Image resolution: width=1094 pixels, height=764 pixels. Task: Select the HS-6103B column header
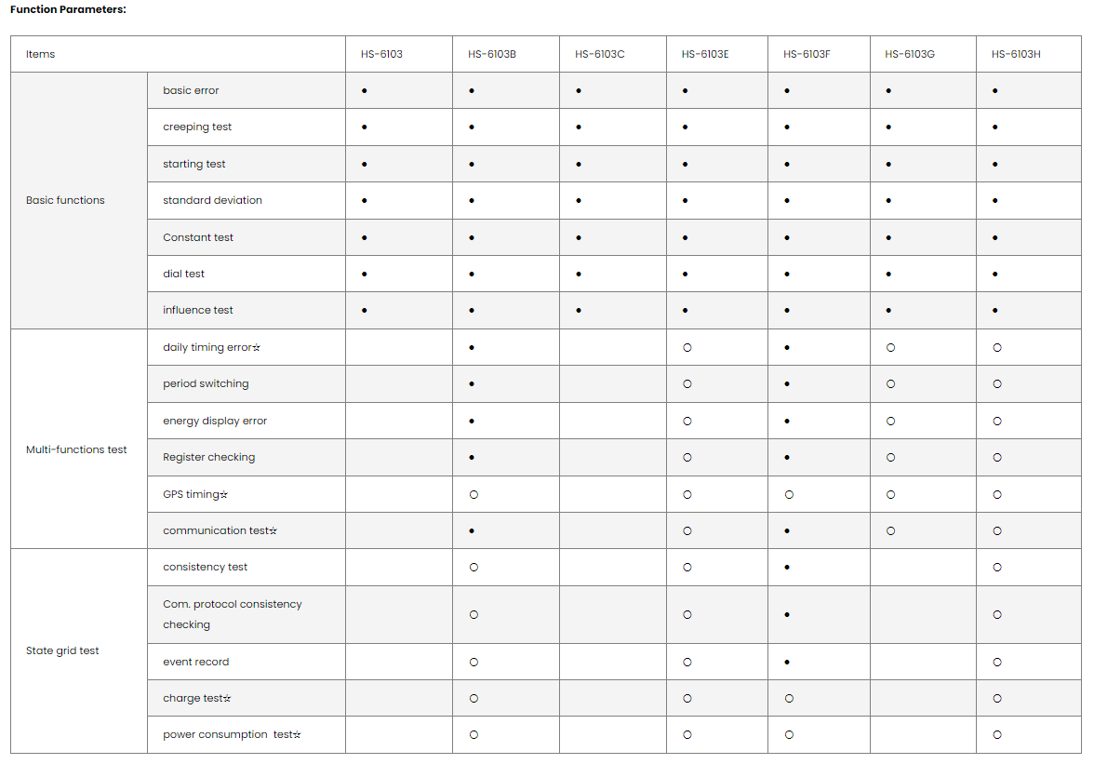pos(492,54)
